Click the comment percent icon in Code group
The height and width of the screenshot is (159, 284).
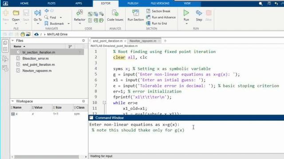90,14
